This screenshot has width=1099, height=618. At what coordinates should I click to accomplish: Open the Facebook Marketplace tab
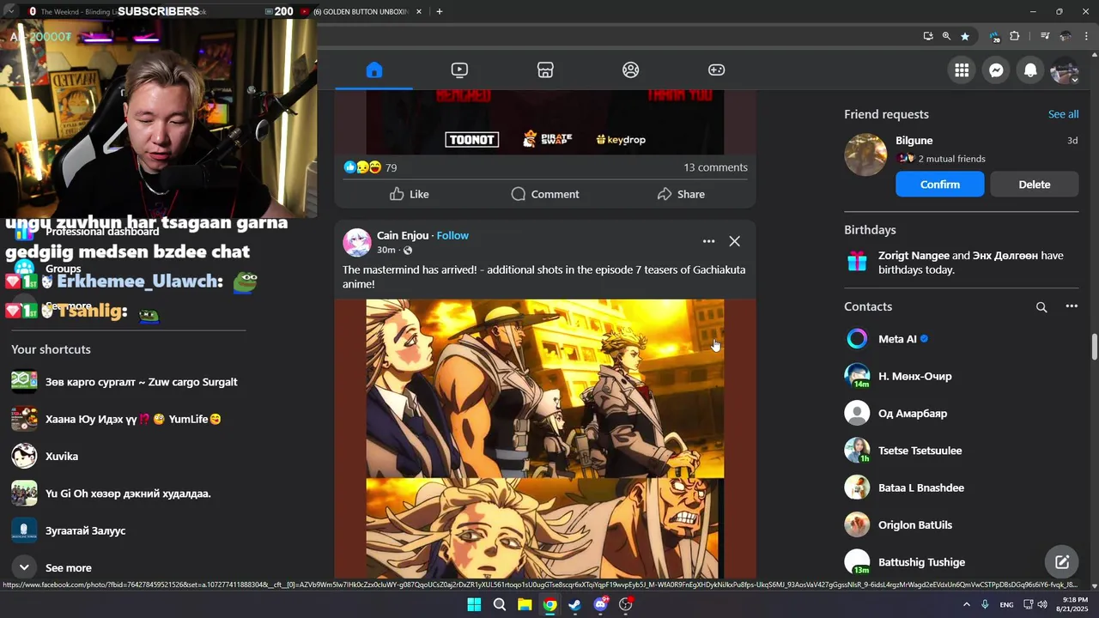[x=545, y=70]
